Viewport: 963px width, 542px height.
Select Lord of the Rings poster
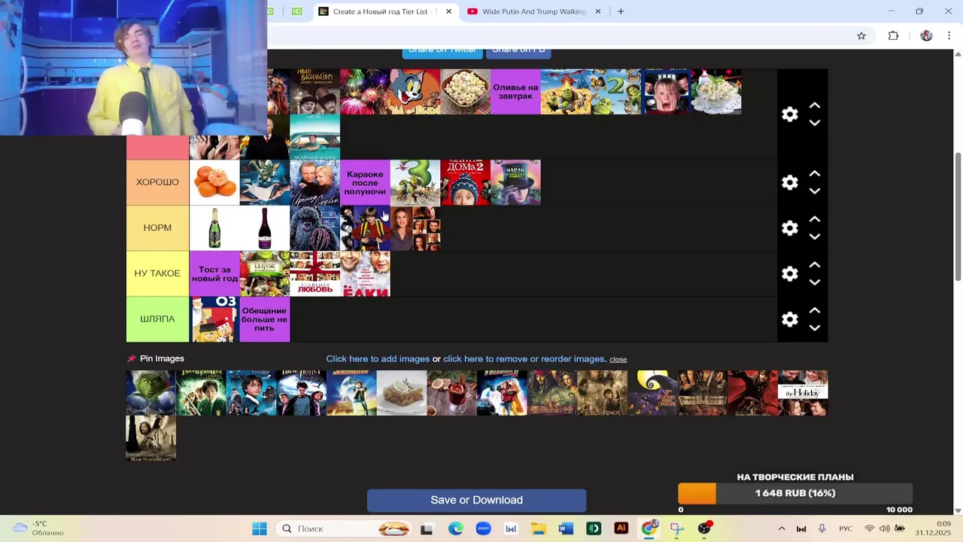click(602, 392)
